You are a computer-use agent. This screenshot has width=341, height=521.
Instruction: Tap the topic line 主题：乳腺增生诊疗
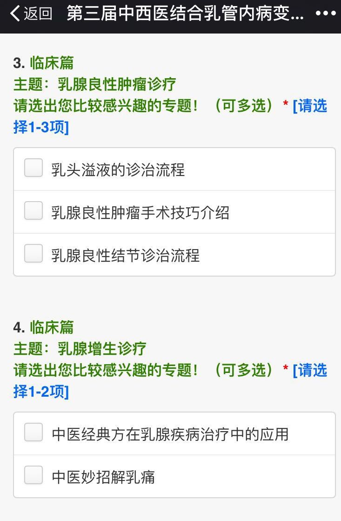point(80,349)
